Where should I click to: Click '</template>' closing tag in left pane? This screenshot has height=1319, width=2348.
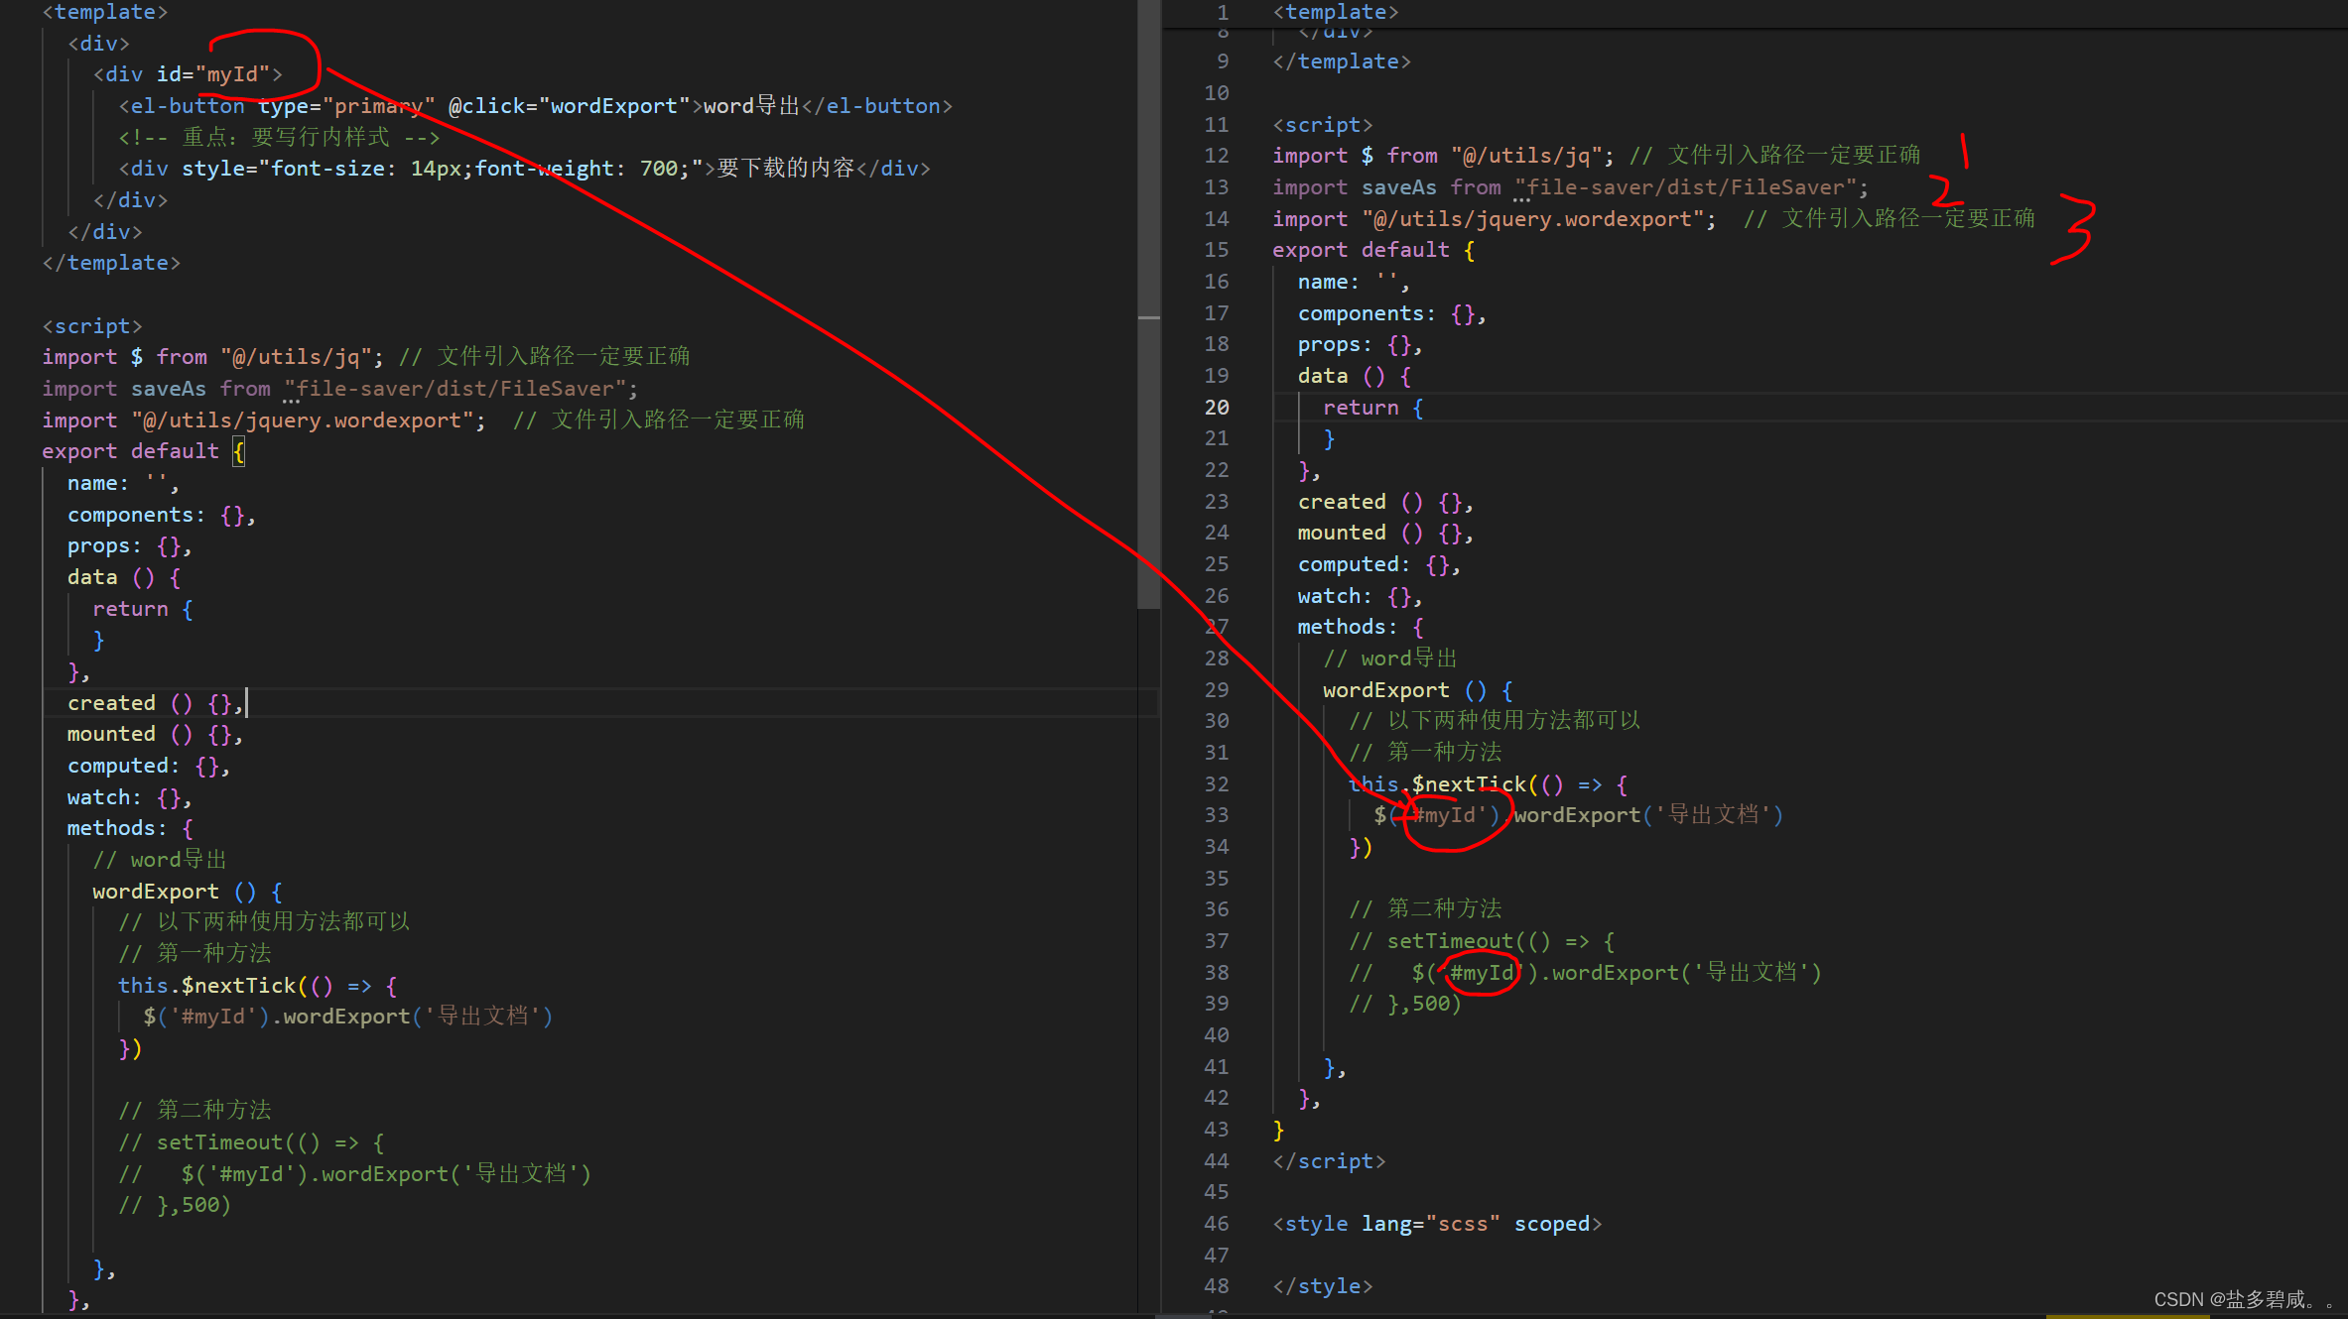[x=111, y=263]
